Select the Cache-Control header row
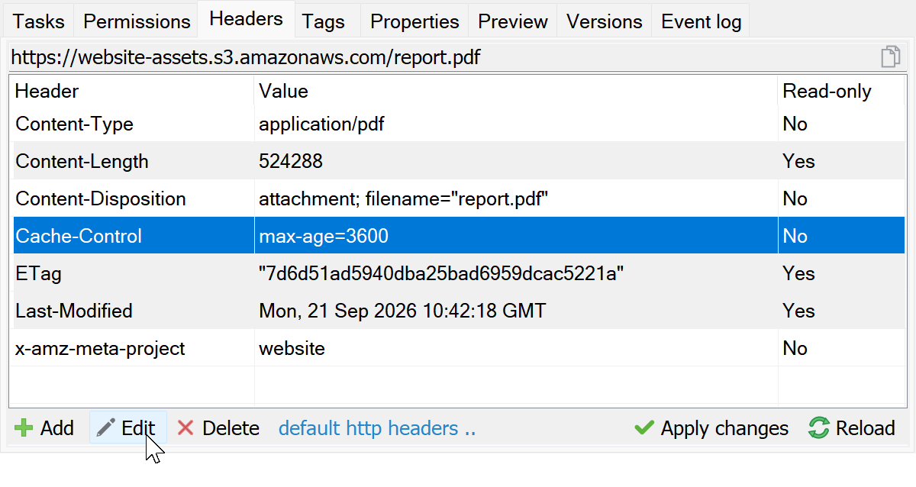The height and width of the screenshot is (487, 916). pyautogui.click(x=459, y=236)
